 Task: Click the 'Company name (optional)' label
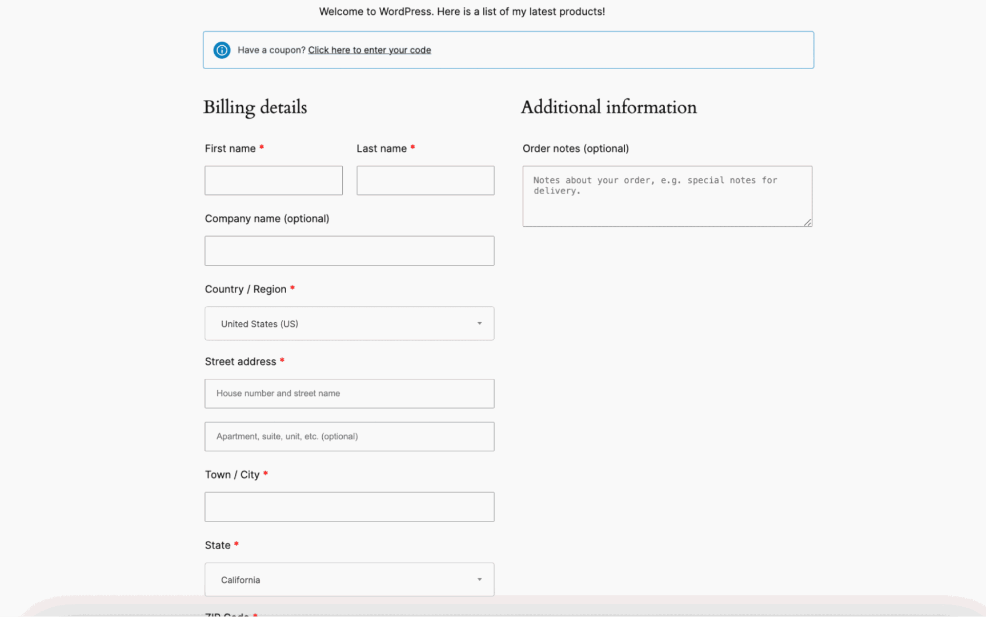pyautogui.click(x=267, y=219)
